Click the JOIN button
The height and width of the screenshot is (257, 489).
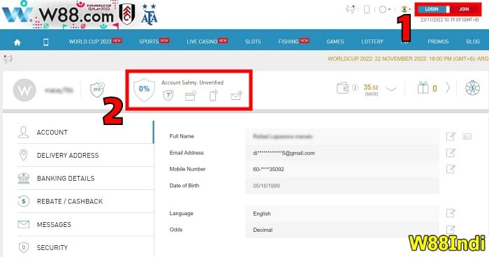[x=463, y=9]
